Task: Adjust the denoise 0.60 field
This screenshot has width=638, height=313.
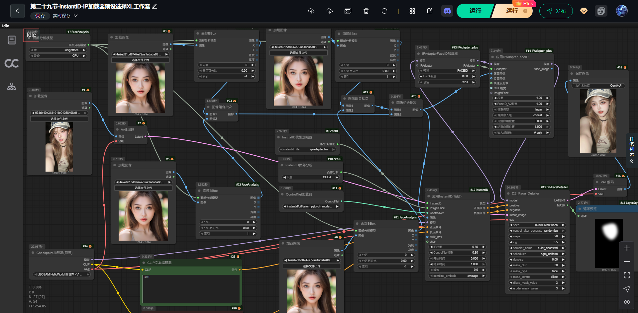Action: pyautogui.click(x=537, y=260)
